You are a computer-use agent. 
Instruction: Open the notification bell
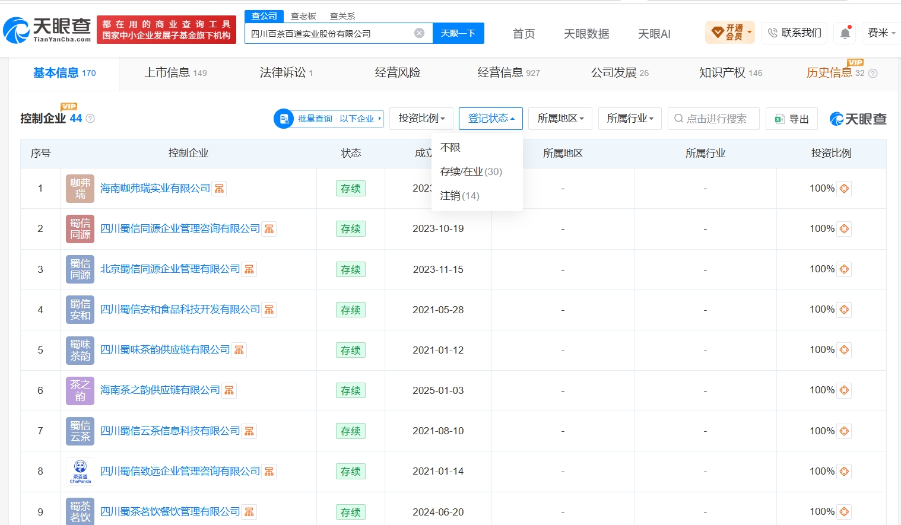point(845,33)
